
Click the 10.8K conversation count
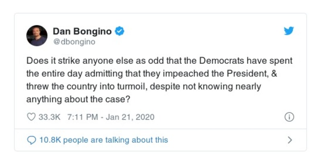tap(50, 140)
